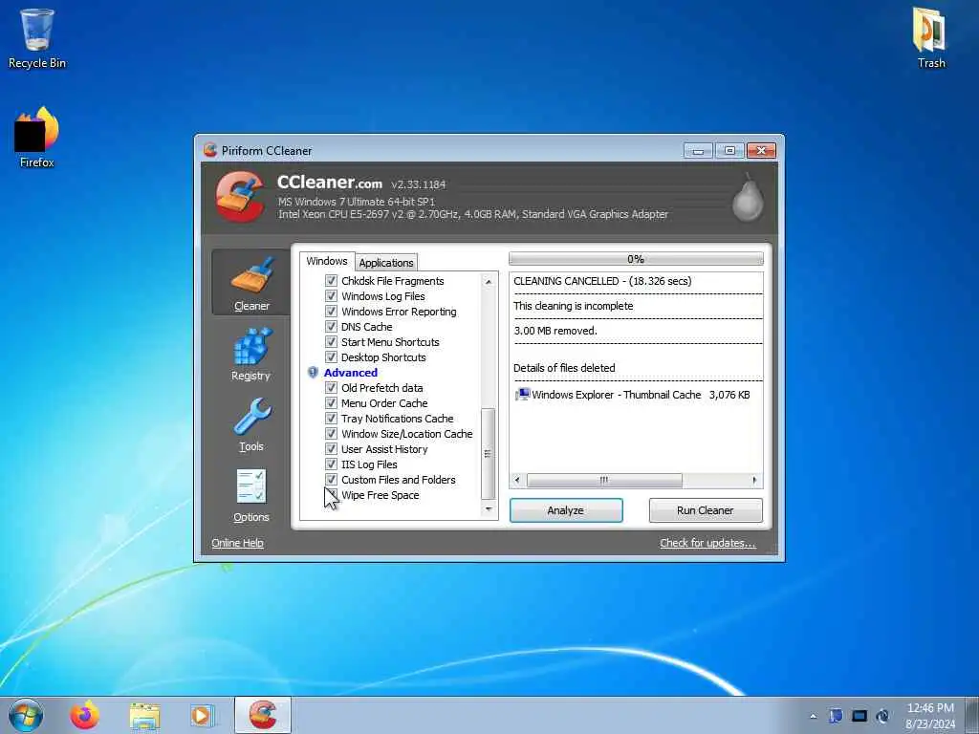Click the Piriform pear logo
979x734 pixels.
(x=748, y=198)
